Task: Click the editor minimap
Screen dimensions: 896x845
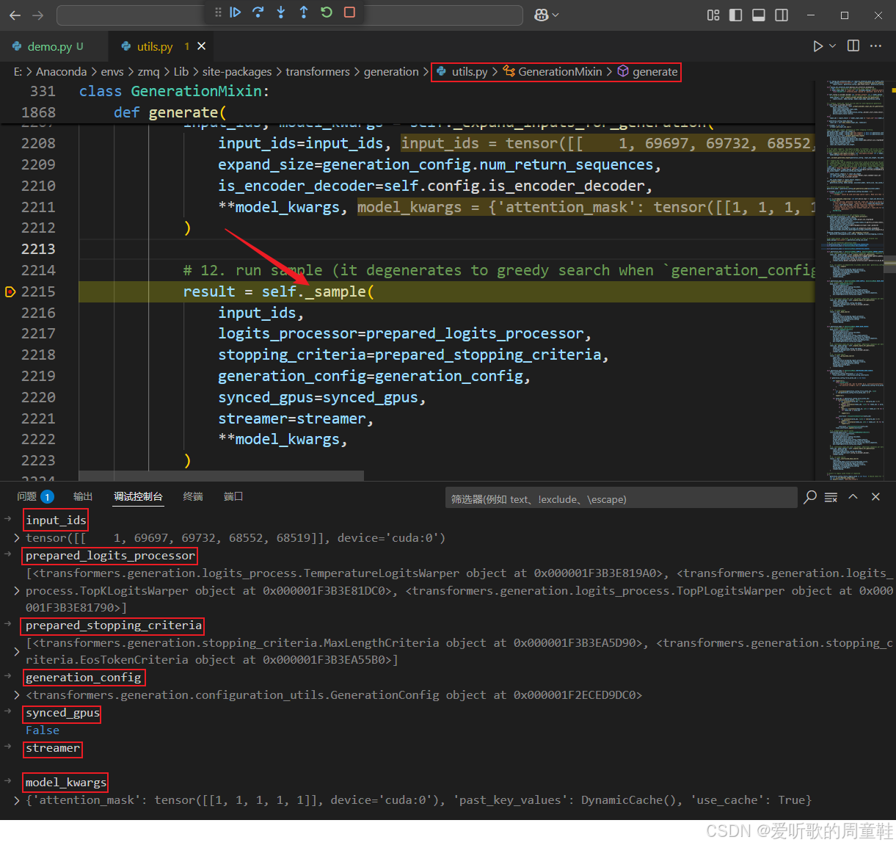Action: [x=855, y=279]
